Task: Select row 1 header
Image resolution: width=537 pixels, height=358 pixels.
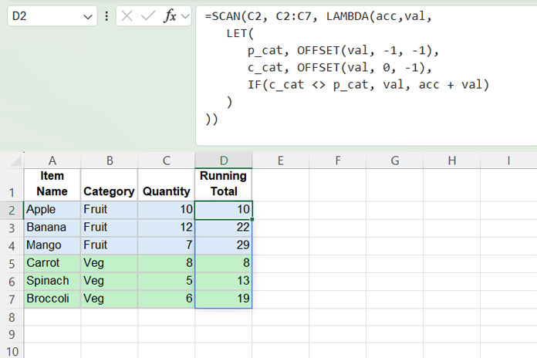Action: [x=12, y=185]
